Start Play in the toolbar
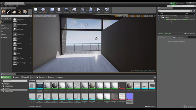Image resolution: width=196 pixels, height=110 pixels. [x=99, y=10]
